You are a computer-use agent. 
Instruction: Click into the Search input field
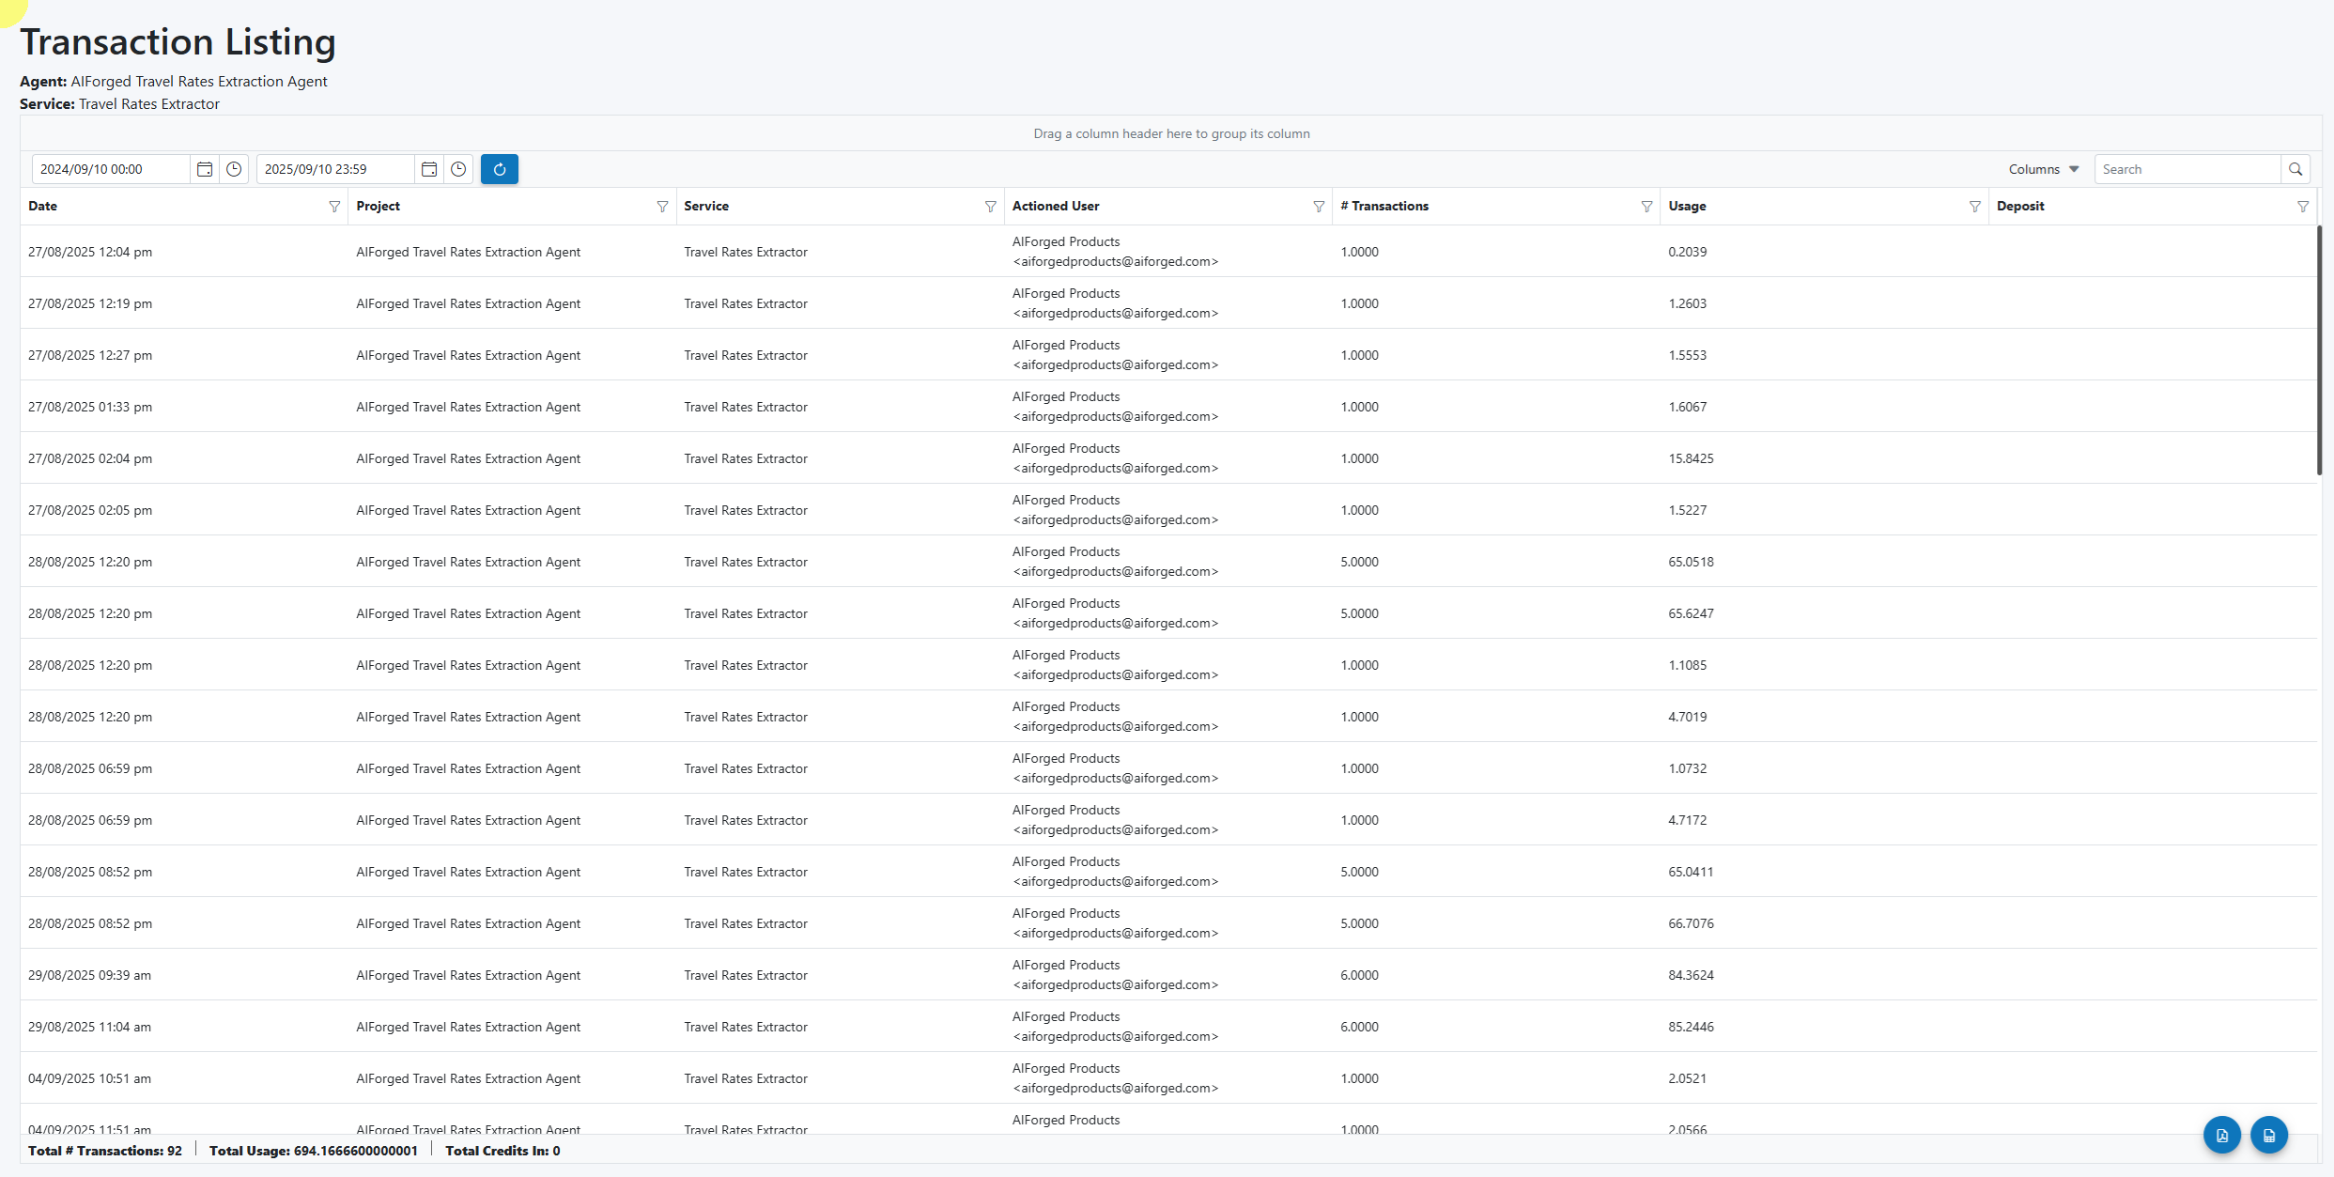coord(2187,169)
